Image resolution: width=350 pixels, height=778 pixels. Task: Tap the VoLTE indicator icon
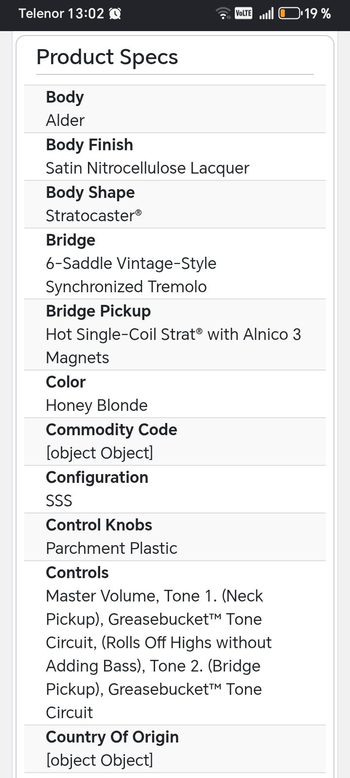point(243,14)
